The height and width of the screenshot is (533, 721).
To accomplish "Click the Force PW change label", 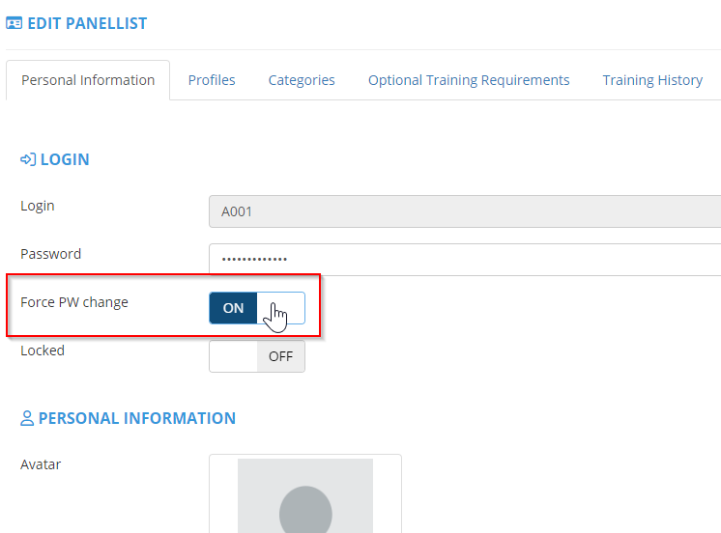I will pos(74,302).
